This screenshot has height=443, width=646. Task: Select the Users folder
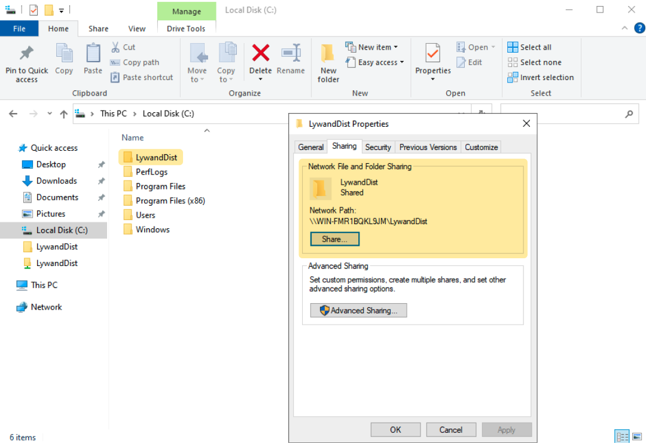click(x=145, y=215)
